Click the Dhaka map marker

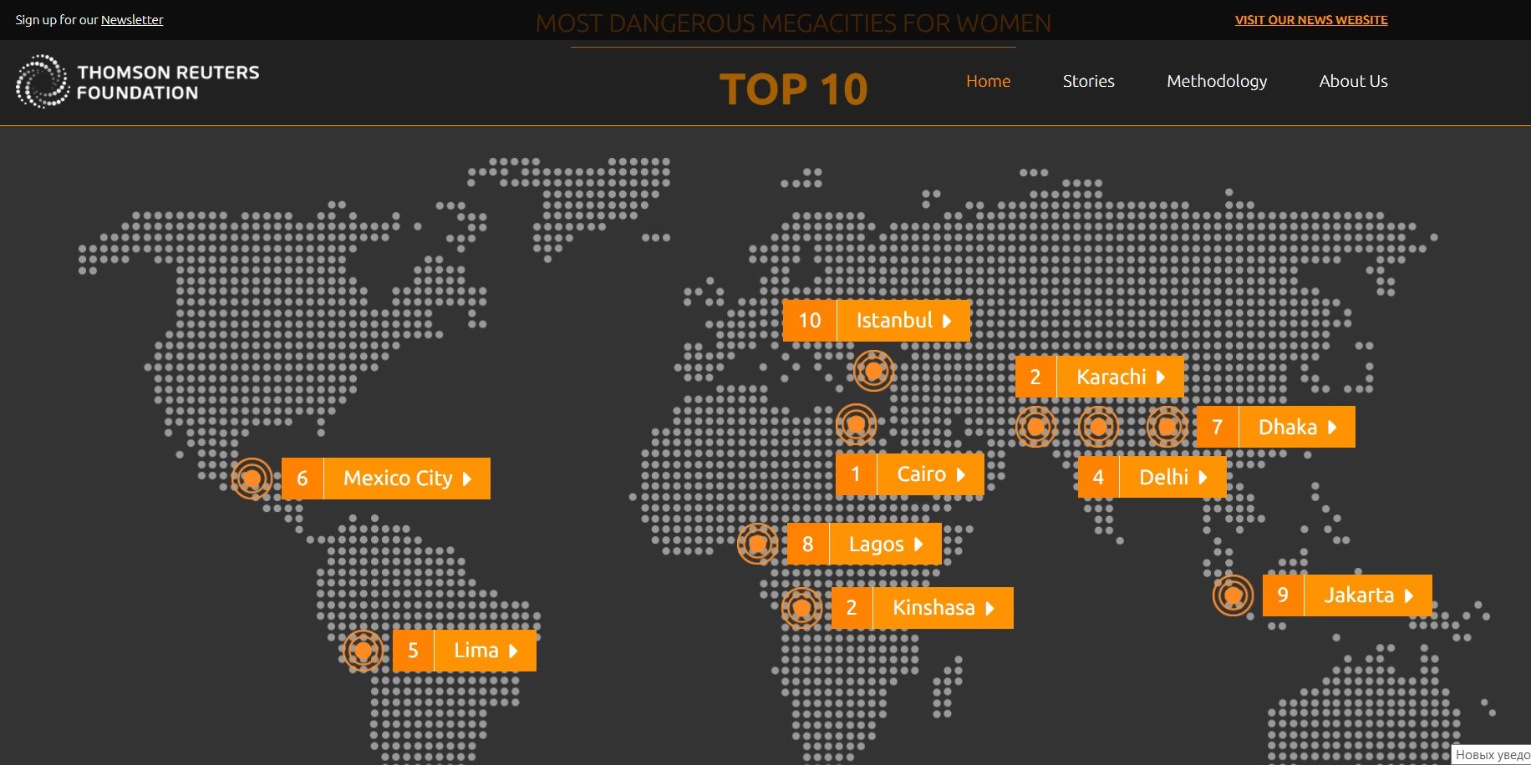coord(1167,427)
